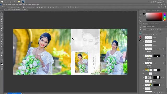The width and height of the screenshot is (167, 94).
Task: Hide Layer 14 using its eye icon
Action: pos(144,74)
